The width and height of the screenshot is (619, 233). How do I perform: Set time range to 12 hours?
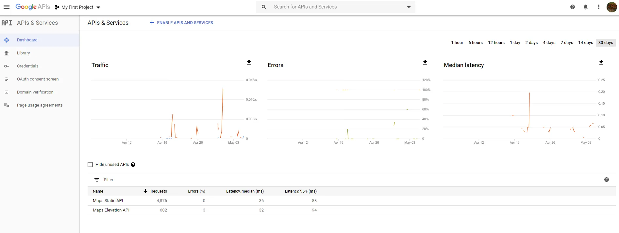tap(496, 43)
